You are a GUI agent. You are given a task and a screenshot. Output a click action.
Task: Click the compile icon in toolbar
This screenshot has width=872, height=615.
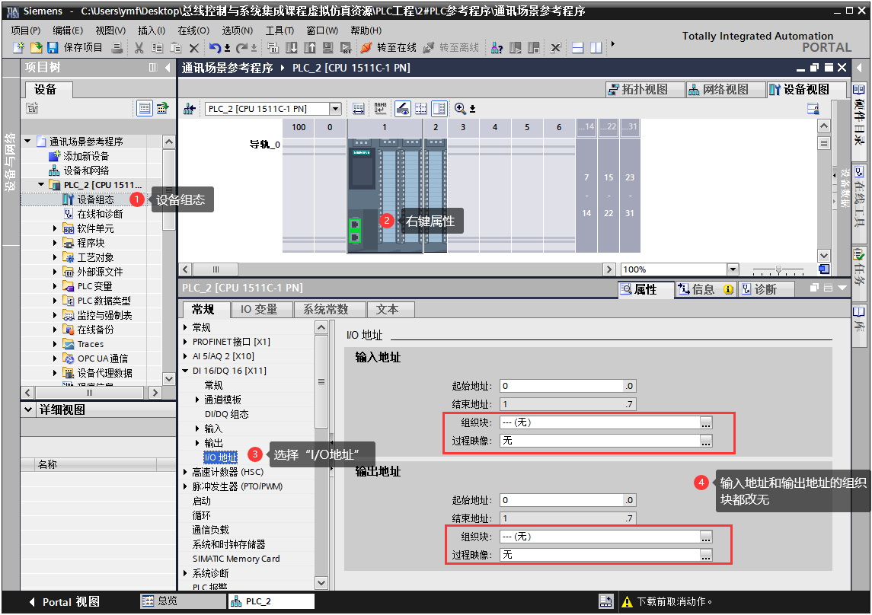(273, 48)
